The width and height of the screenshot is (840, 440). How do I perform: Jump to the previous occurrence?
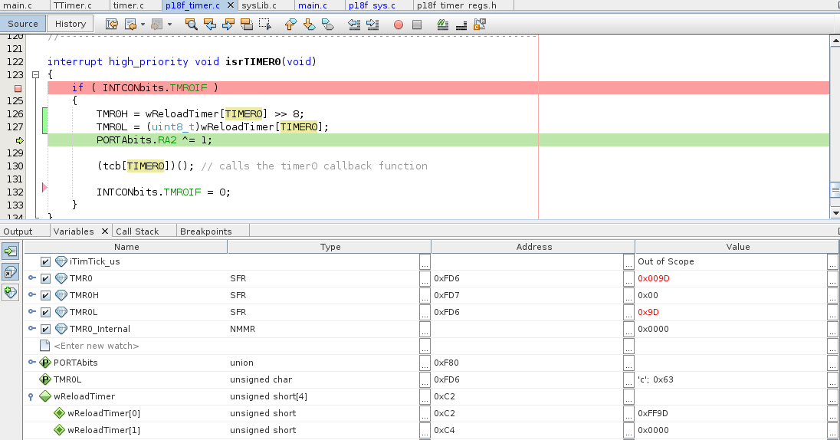(x=210, y=24)
